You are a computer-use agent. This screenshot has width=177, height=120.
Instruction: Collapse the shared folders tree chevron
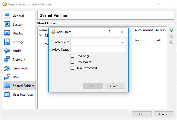coord(40,35)
